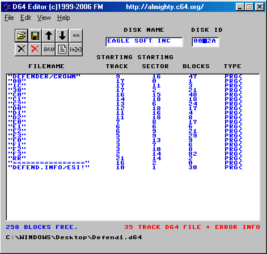Viewport: 267px width, 254px height.
Task: Minimize the D64 Editor window
Action: 240,7
